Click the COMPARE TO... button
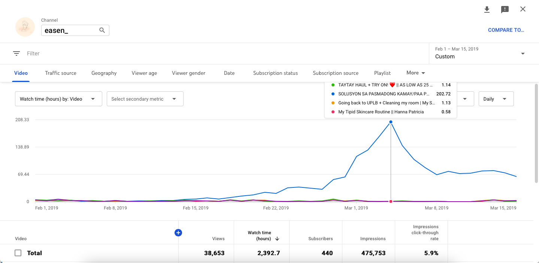Image resolution: width=539 pixels, height=263 pixels. (x=506, y=30)
